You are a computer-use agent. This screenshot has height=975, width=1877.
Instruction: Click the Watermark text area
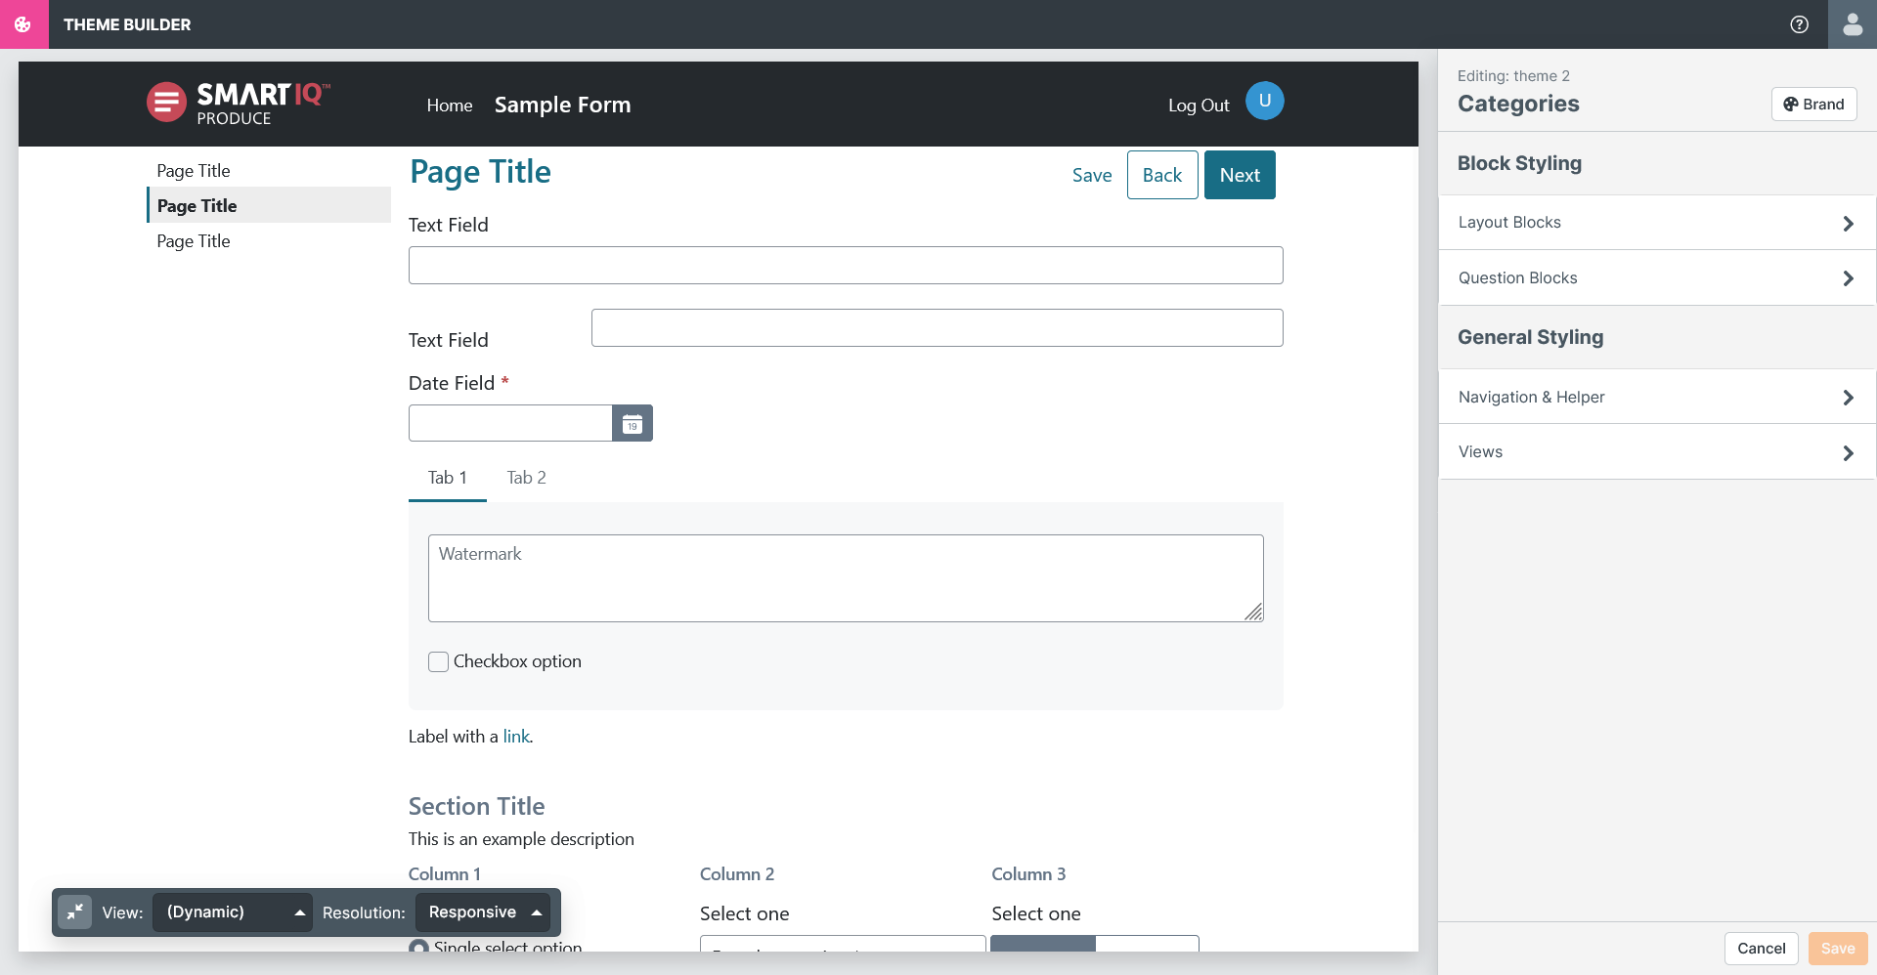[846, 578]
